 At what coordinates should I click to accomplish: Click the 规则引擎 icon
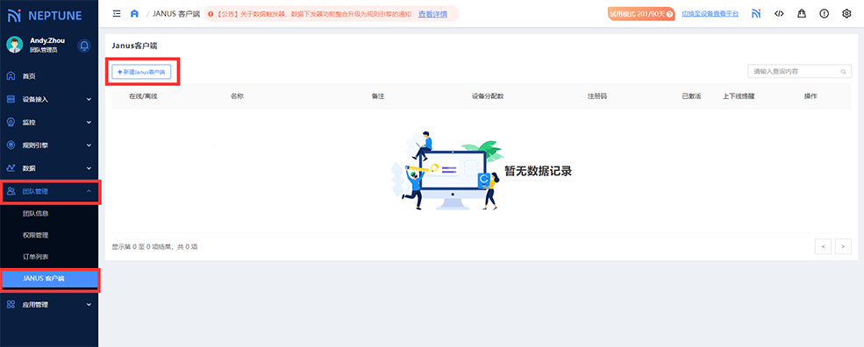[x=11, y=145]
